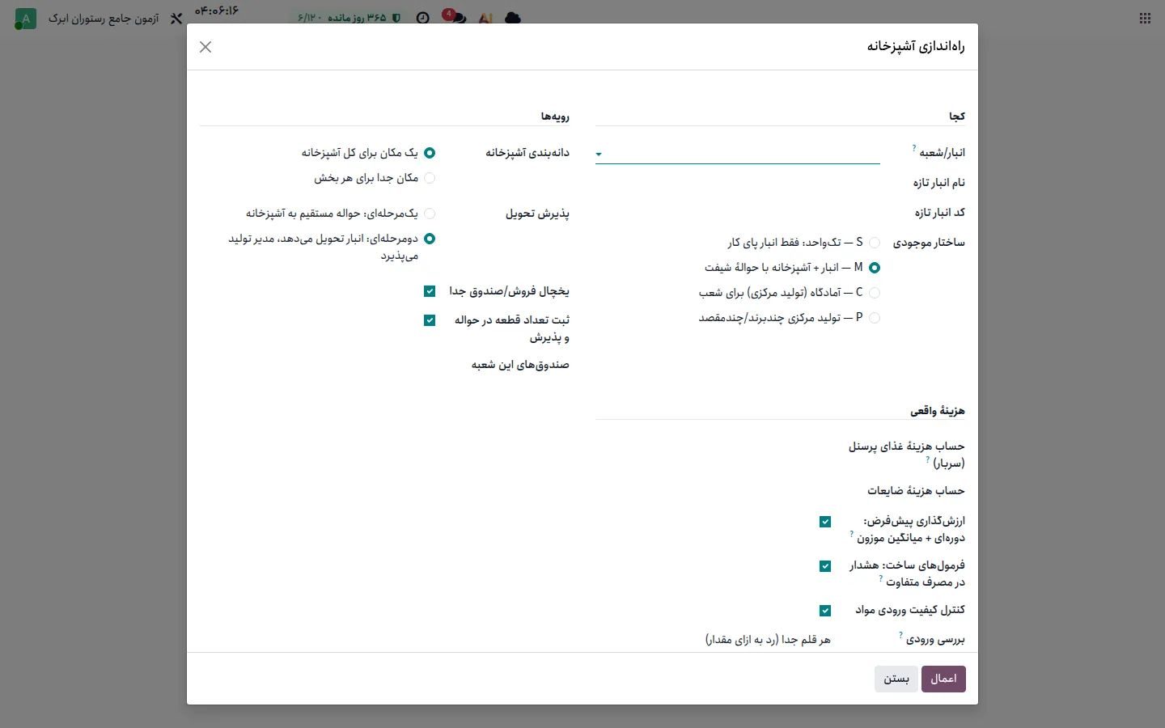Viewport: 1165px width, 728px height.
Task: Click the رویه‌ها section heading
Action: [x=555, y=116]
